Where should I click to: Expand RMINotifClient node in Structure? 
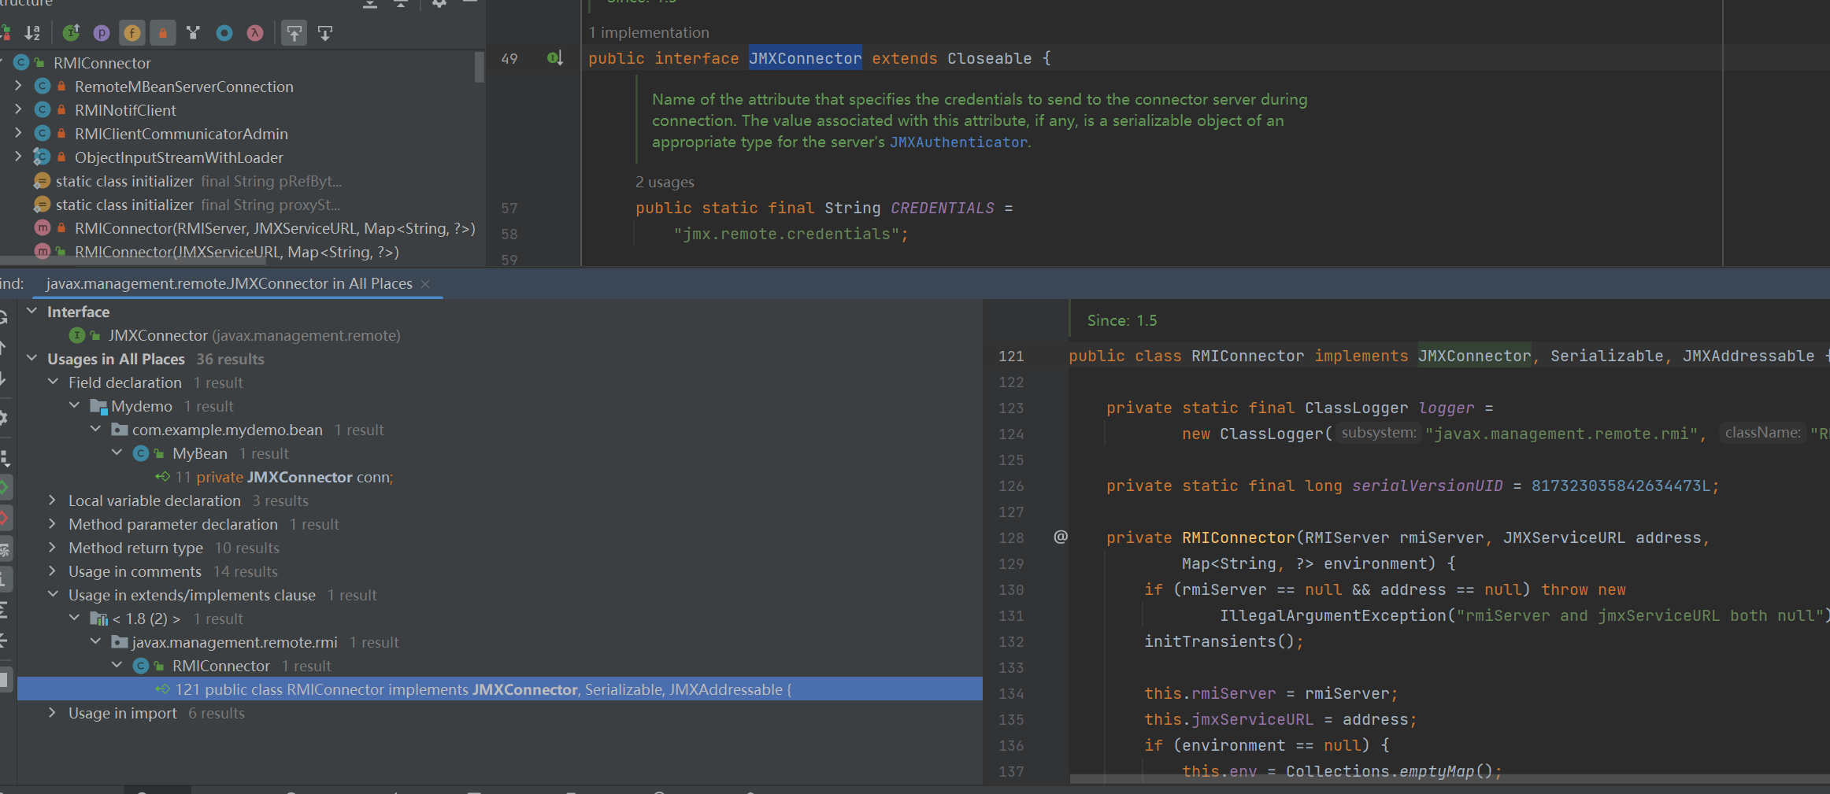click(18, 110)
